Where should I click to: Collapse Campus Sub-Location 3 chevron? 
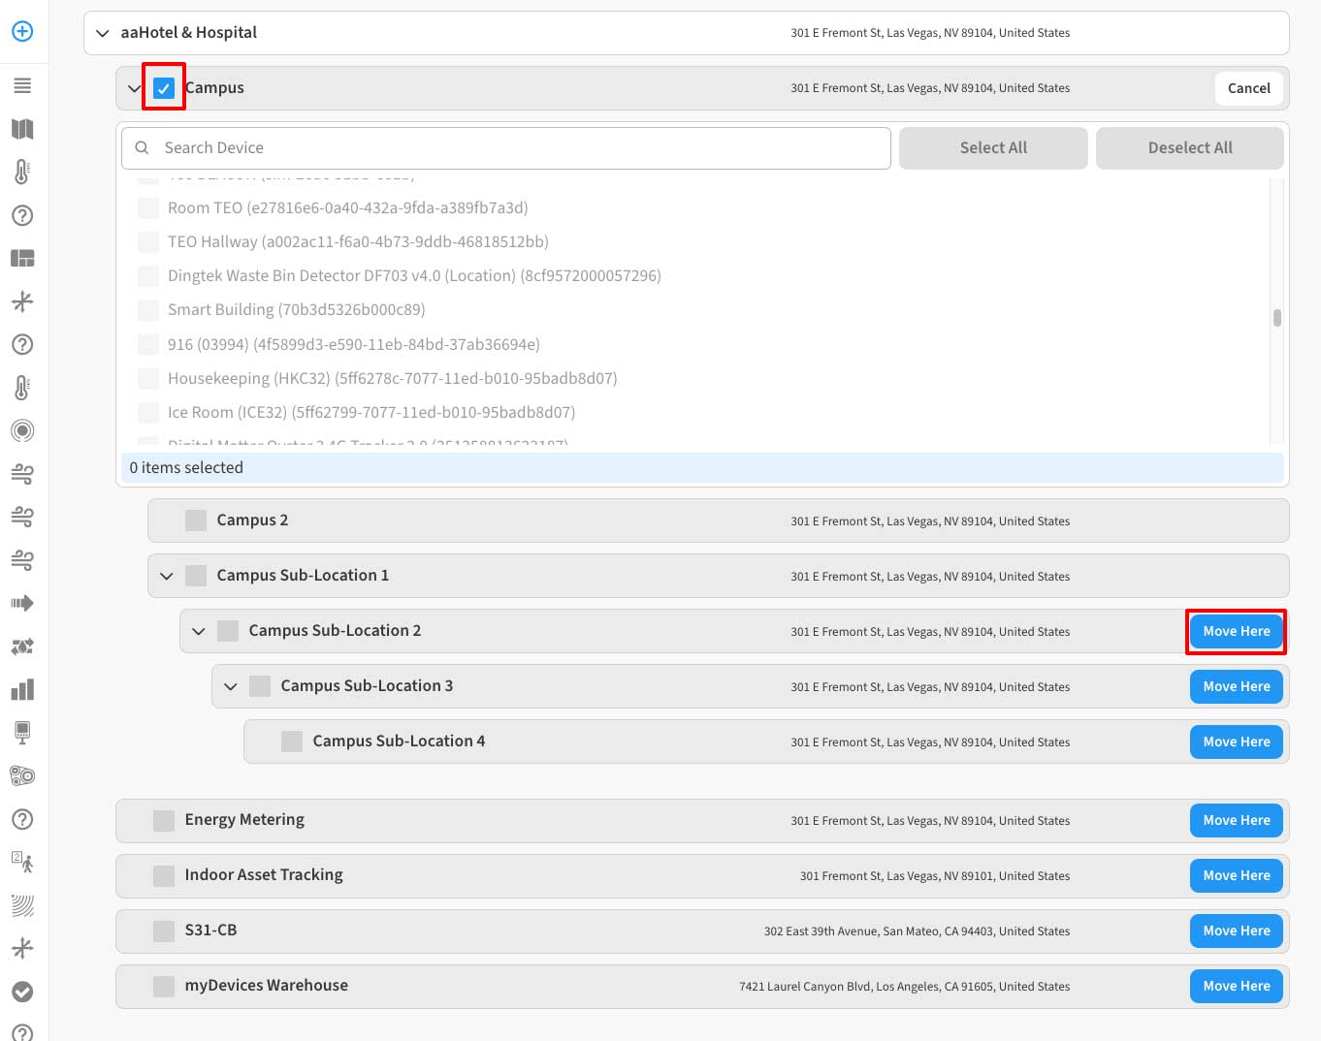(x=231, y=686)
